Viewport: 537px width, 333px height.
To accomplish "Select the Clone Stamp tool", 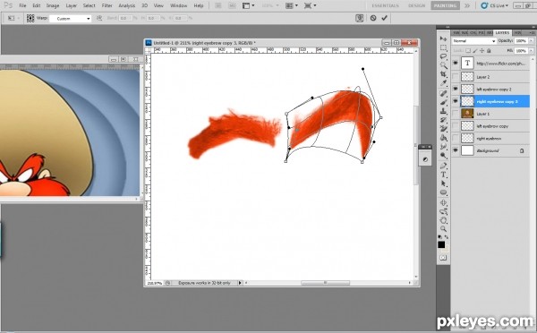I will tap(443, 111).
